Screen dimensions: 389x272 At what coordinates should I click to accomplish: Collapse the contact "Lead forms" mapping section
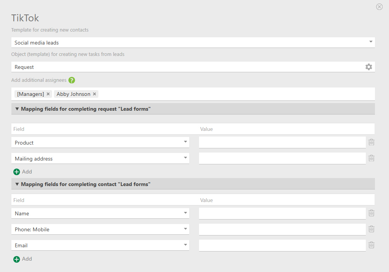point(17,184)
